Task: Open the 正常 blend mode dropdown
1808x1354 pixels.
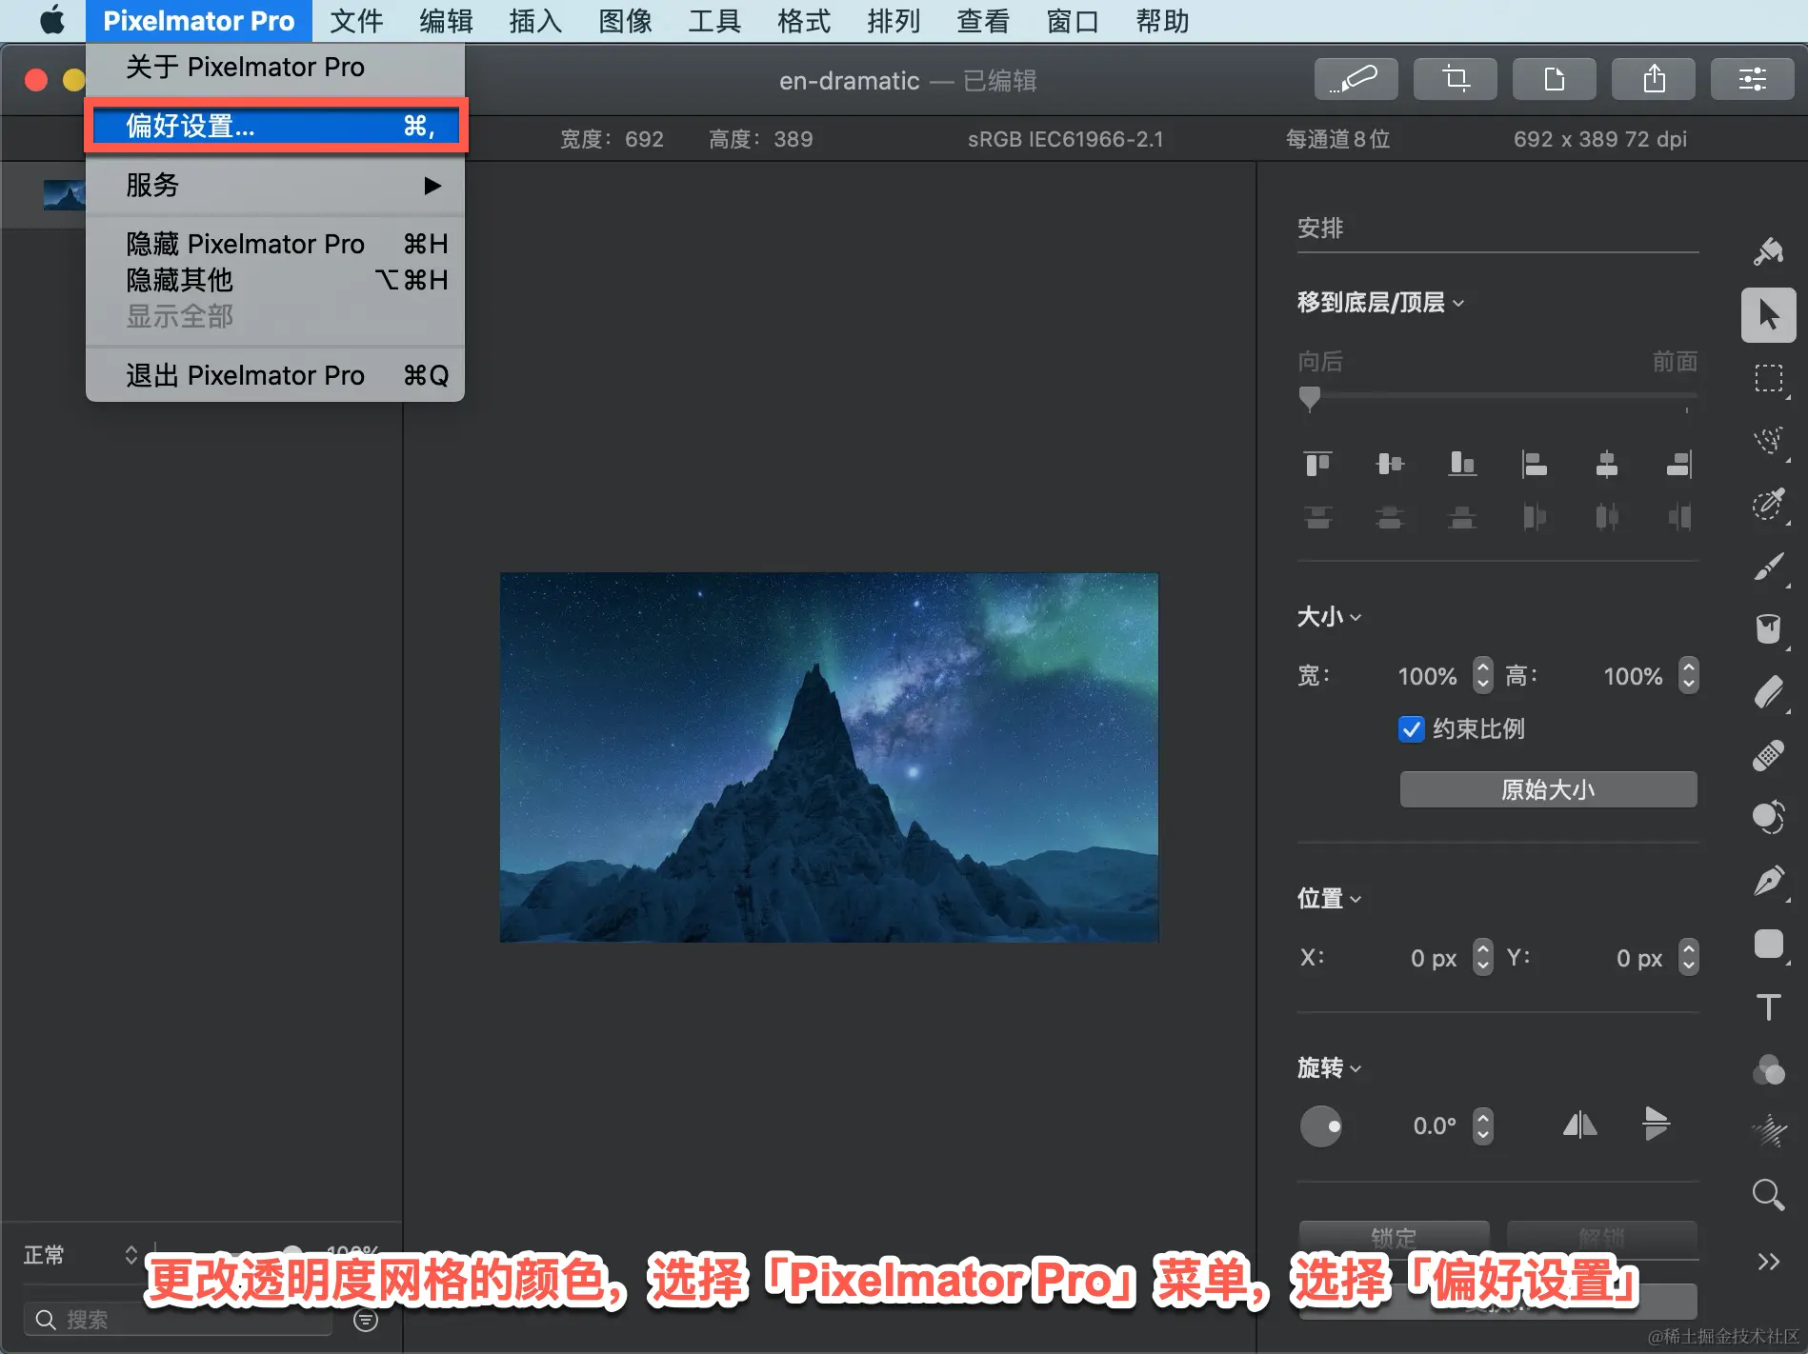Action: click(81, 1255)
